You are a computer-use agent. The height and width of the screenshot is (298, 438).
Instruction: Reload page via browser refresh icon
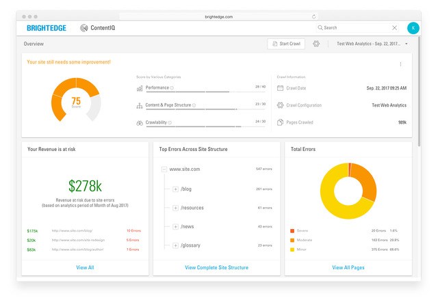(x=313, y=16)
